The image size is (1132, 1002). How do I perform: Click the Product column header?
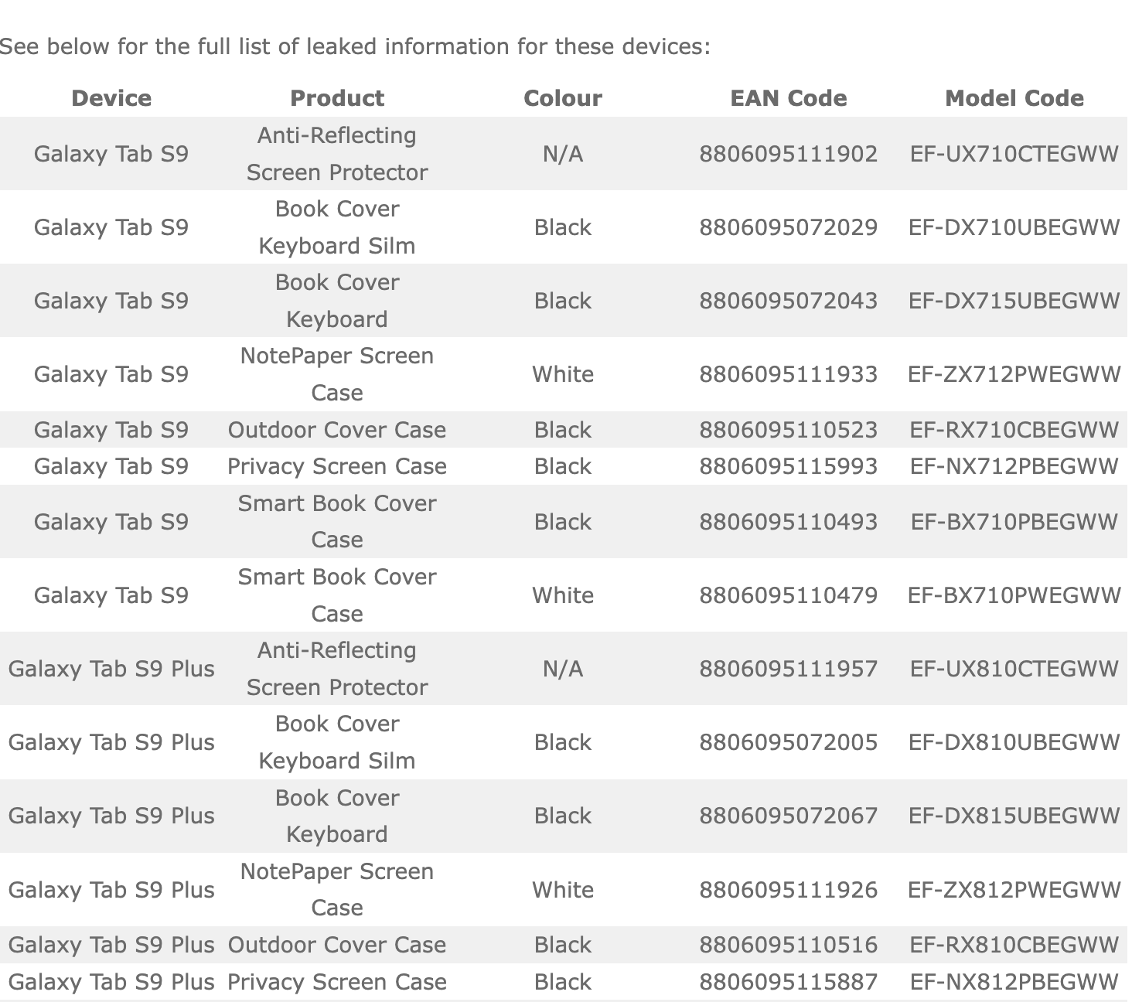coord(337,98)
